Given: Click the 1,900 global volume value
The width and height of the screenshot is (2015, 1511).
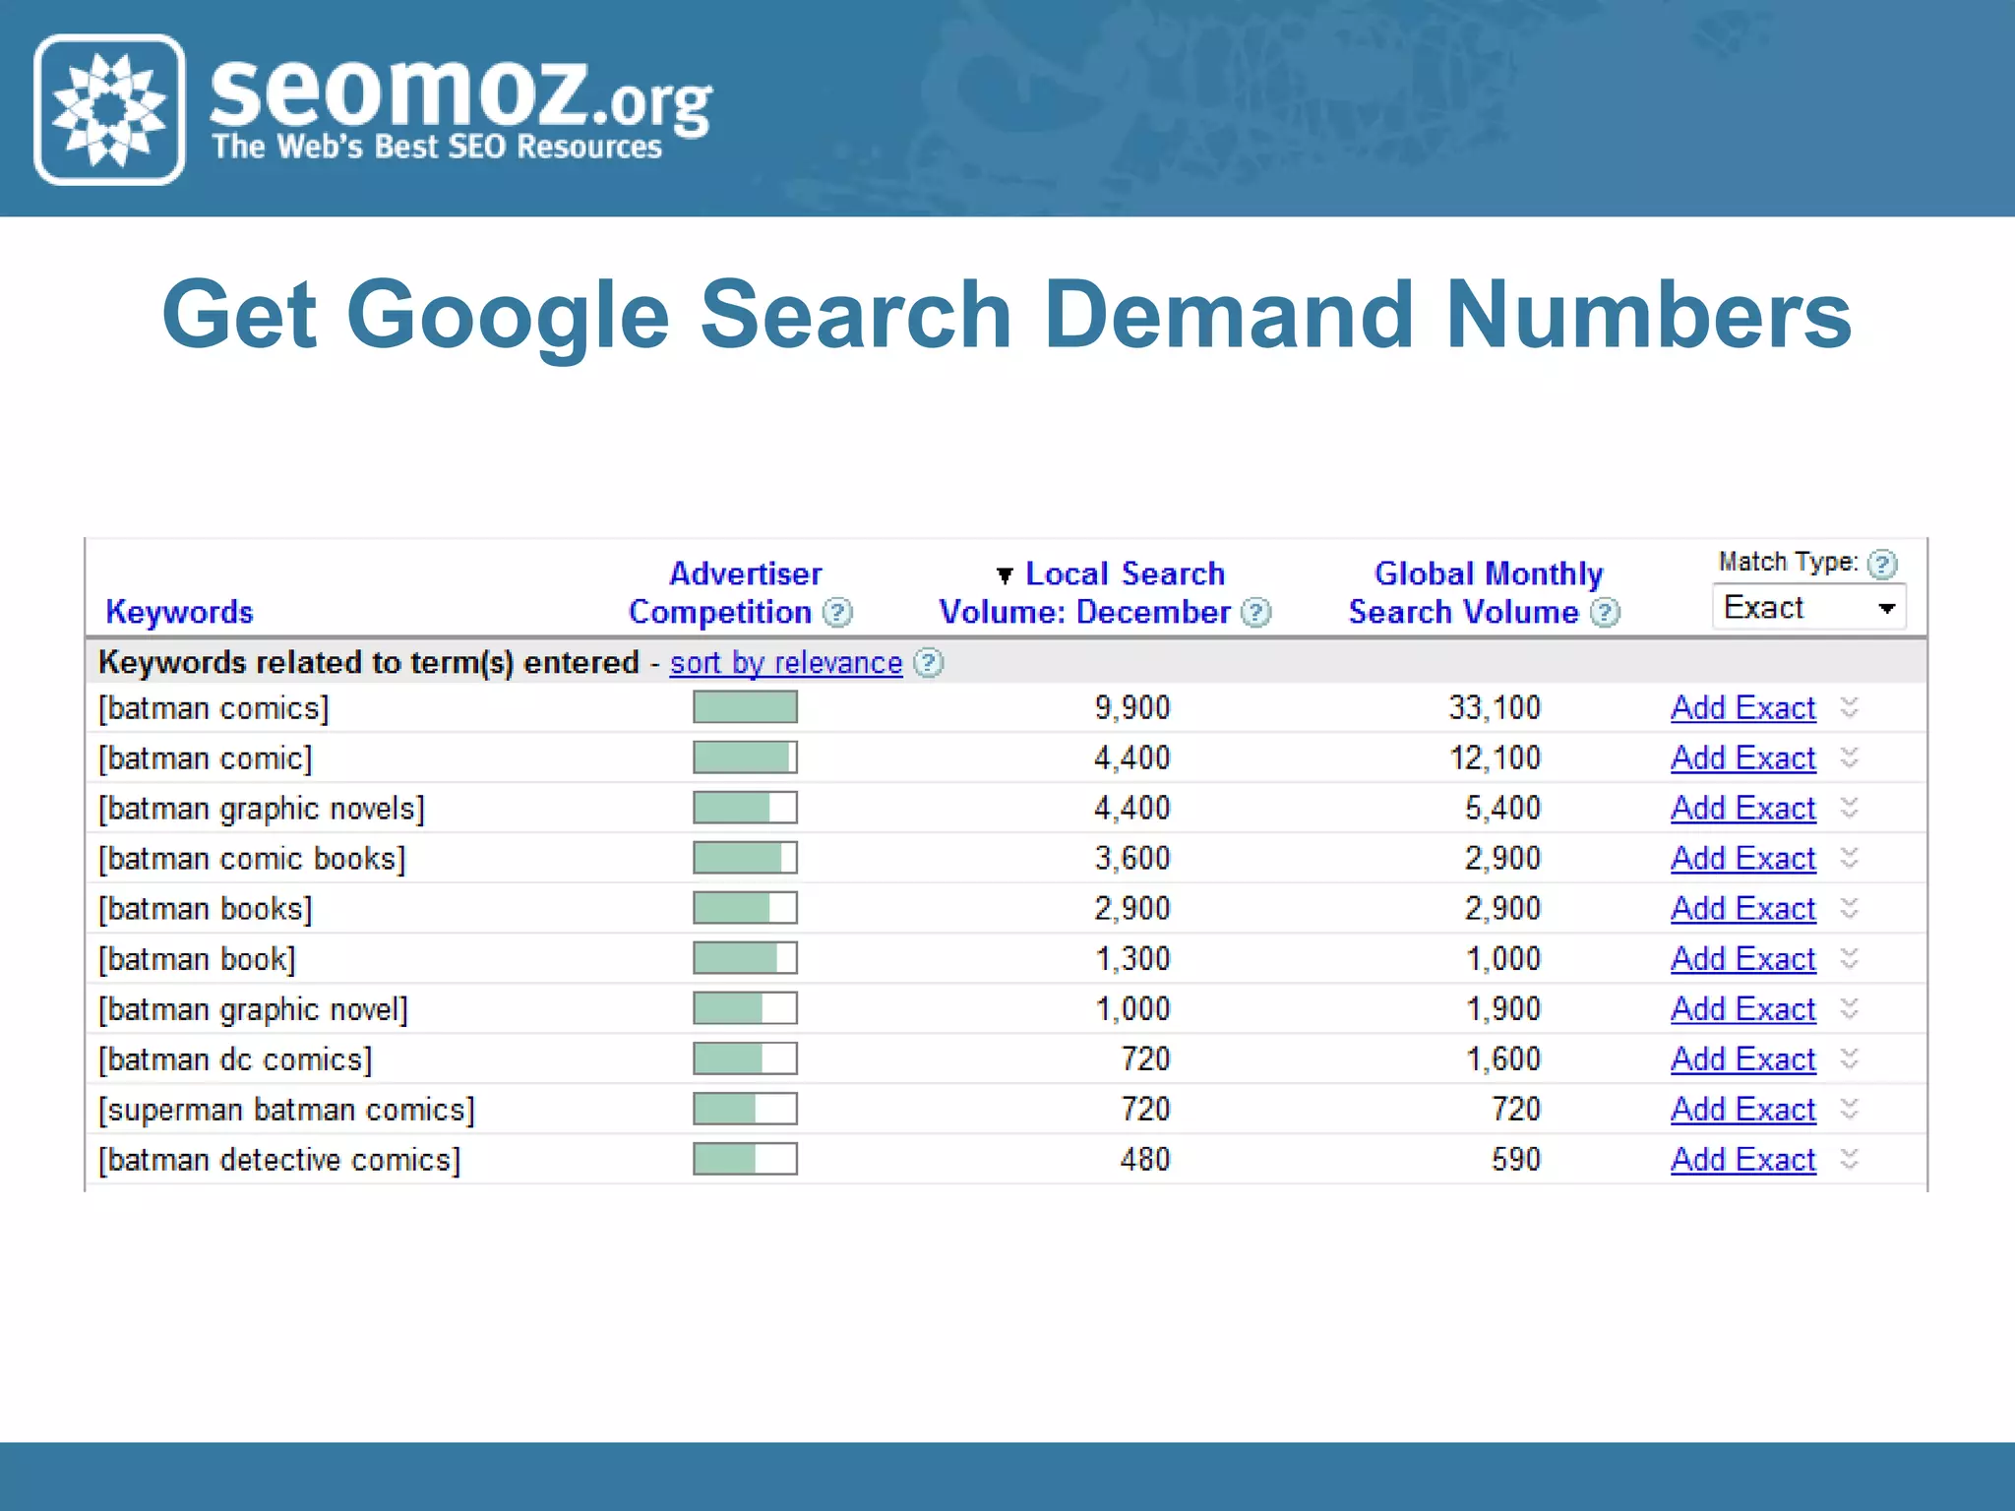Looking at the screenshot, I should coord(1502,1009).
